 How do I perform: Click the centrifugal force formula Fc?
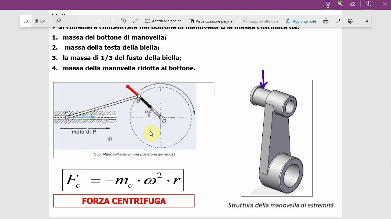(123, 180)
